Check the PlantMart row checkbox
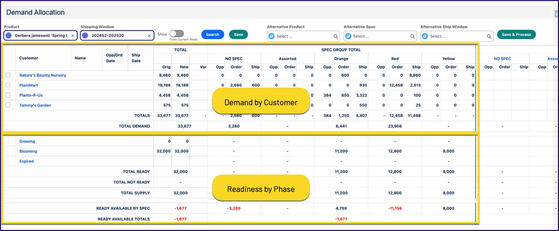 [x=8, y=85]
